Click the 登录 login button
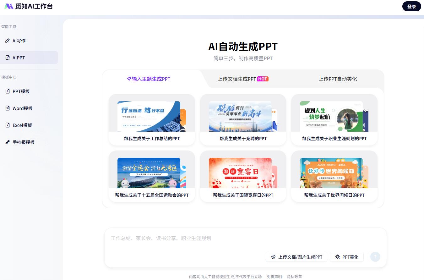 point(411,7)
